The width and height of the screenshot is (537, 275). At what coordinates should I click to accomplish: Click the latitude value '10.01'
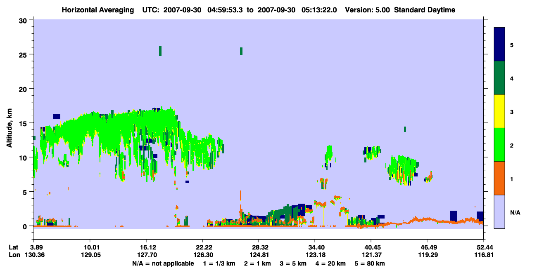pyautogui.click(x=90, y=247)
